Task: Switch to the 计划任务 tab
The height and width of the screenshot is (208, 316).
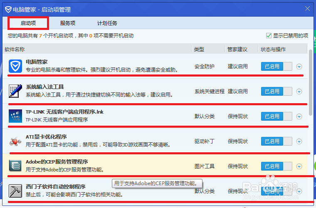Action: 107,23
